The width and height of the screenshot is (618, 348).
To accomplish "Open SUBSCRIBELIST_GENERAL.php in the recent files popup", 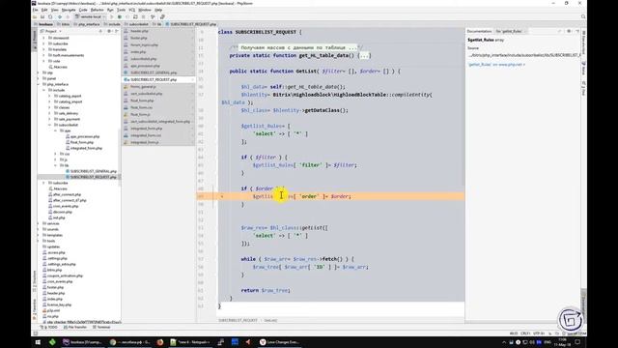I will point(158,72).
